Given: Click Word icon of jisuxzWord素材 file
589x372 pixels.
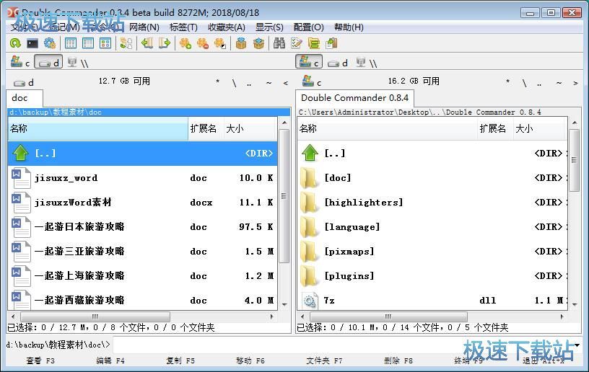Looking at the screenshot, I should coord(21,203).
